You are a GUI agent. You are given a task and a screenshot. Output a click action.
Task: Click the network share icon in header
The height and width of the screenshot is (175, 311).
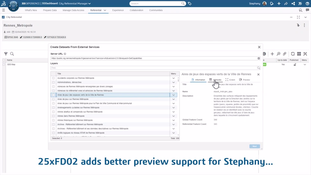click(293, 4)
